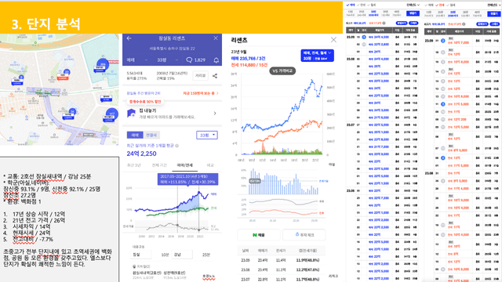Click the 강남 commute destination field
The width and height of the screenshot is (502, 282).
point(182,255)
